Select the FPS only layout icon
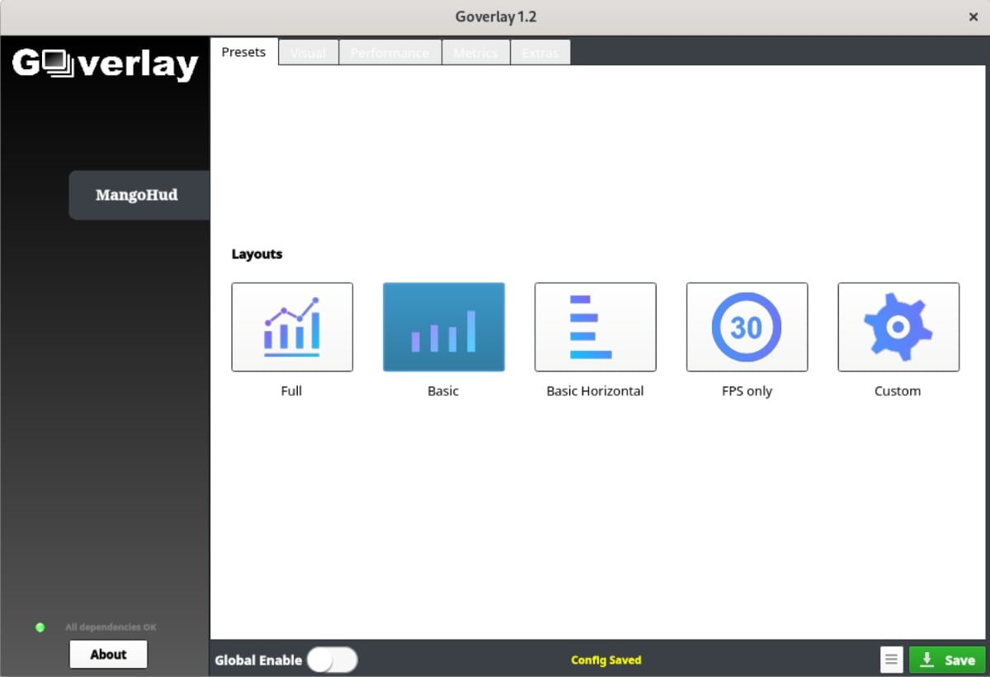The height and width of the screenshot is (677, 990). [747, 327]
